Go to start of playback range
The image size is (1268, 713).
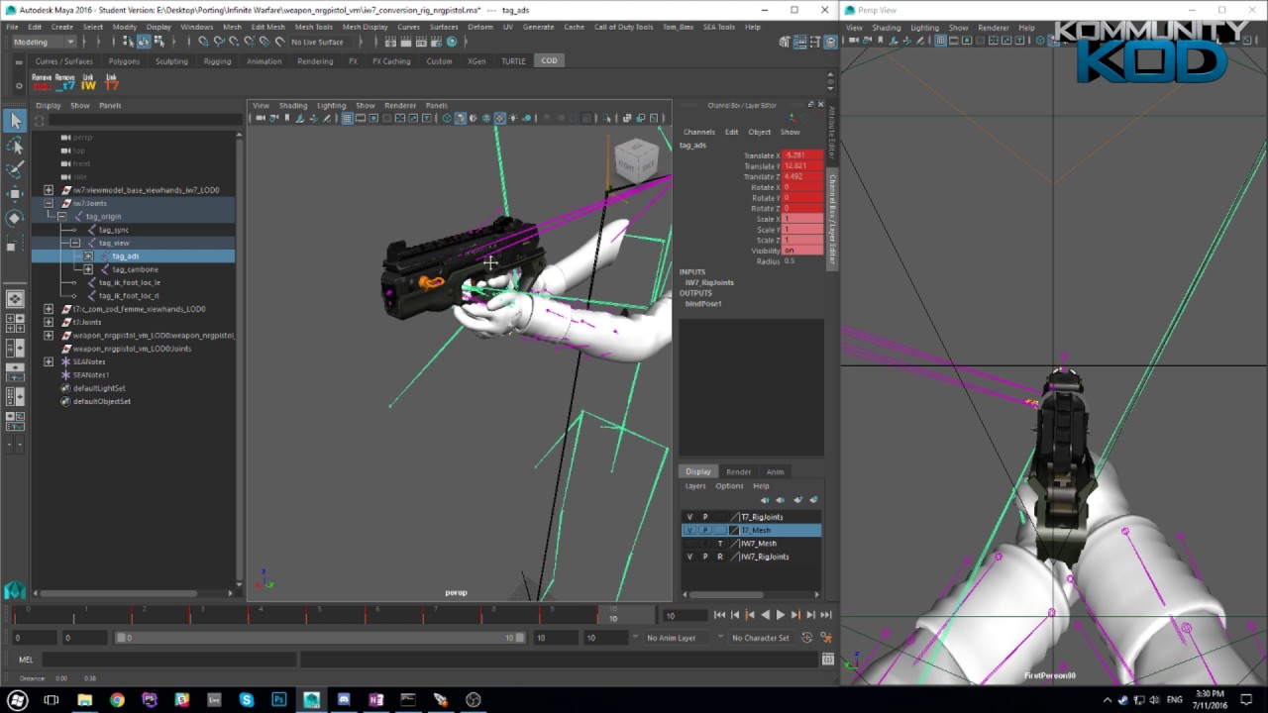719,615
